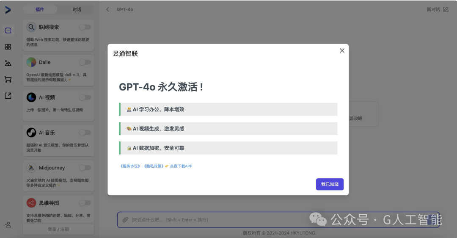Click the external share icon in sidebar

click(x=8, y=96)
